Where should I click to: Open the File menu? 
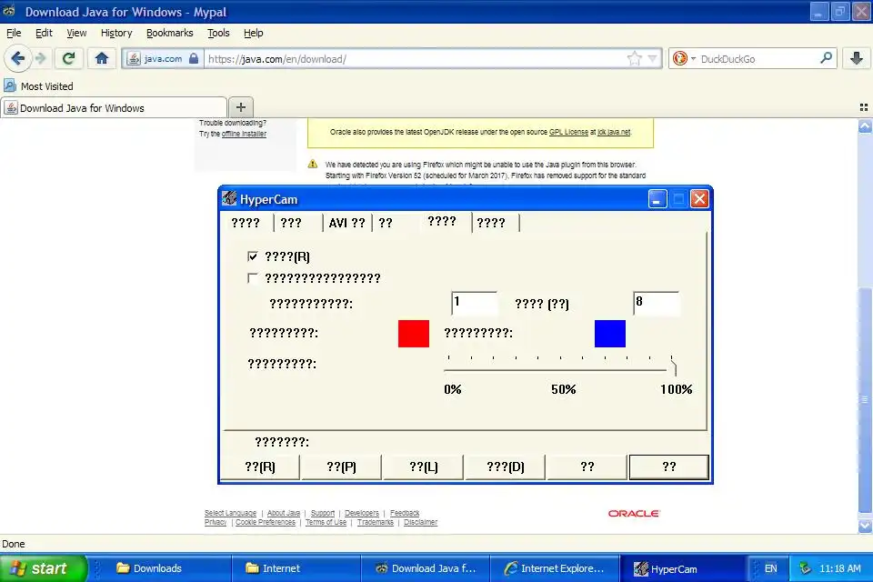tap(14, 33)
